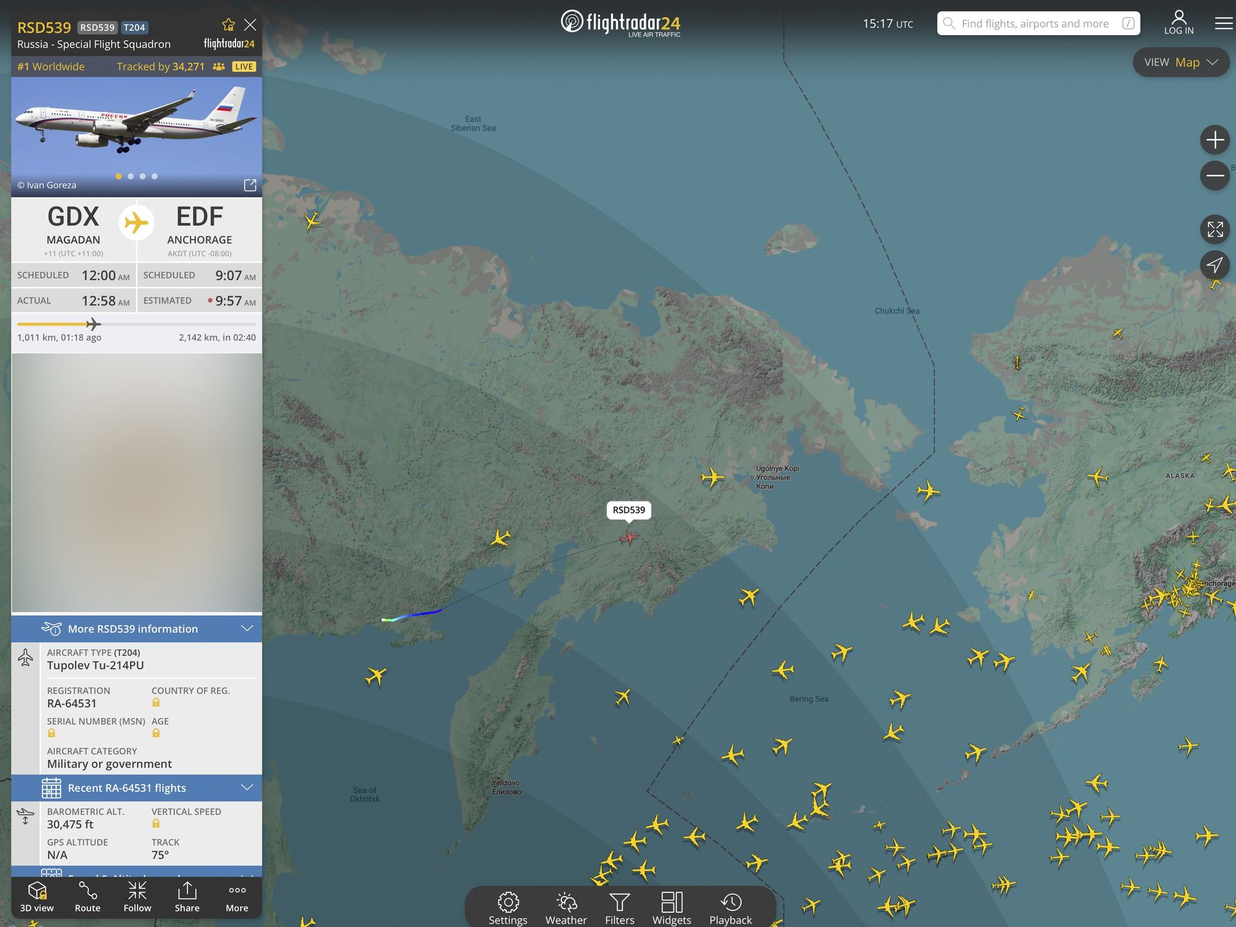Open the Widgets panel
Image resolution: width=1236 pixels, height=927 pixels.
coord(671,906)
